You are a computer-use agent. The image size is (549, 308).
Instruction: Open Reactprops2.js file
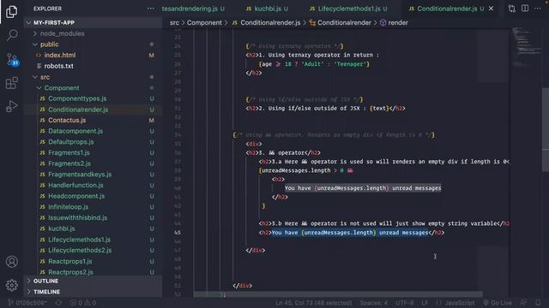pos(94,272)
